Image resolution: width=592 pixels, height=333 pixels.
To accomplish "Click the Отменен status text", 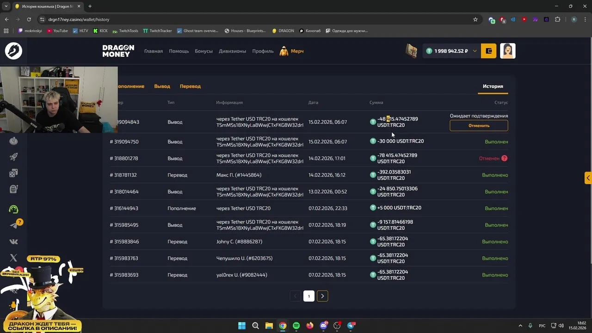I will tap(489, 158).
